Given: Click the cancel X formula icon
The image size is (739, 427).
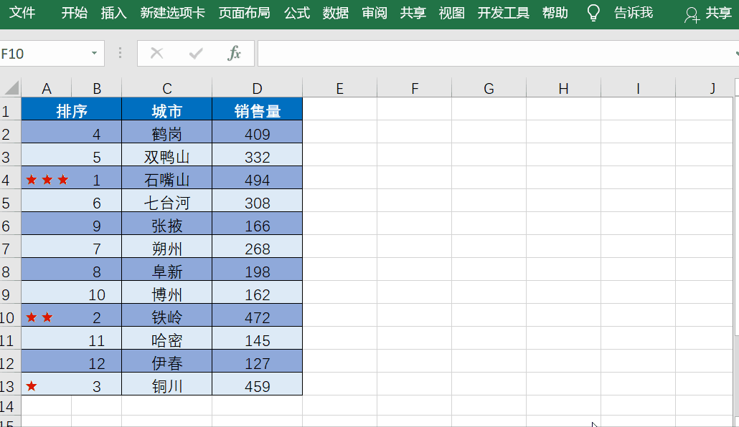Looking at the screenshot, I should click(156, 53).
